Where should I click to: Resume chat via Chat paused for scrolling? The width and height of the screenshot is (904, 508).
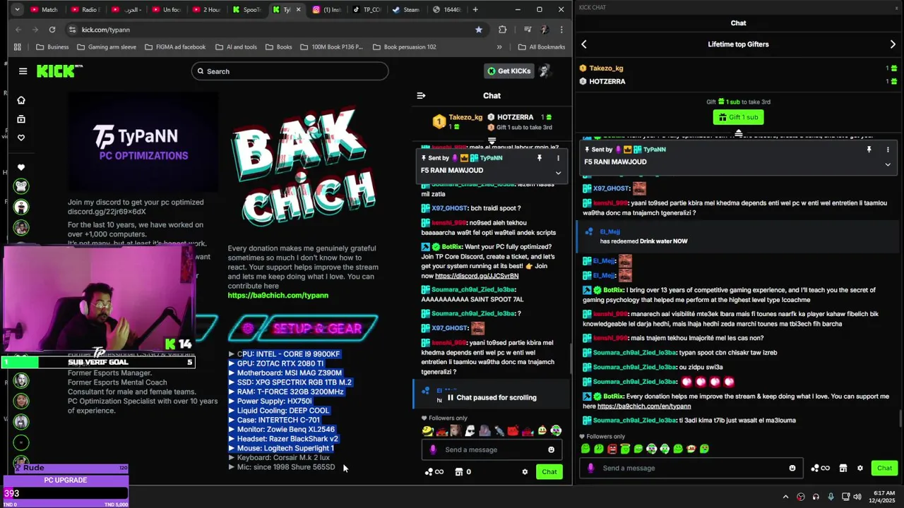[x=492, y=397]
